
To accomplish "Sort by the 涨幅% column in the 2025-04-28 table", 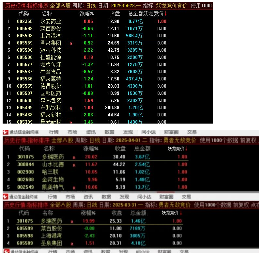I will 87,14.
